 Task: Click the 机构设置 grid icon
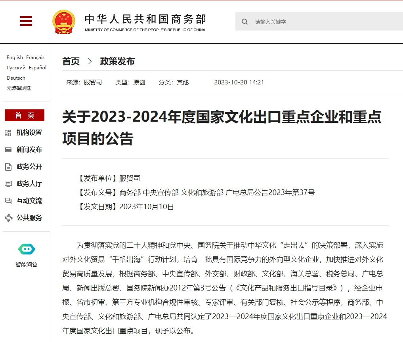tap(8, 133)
